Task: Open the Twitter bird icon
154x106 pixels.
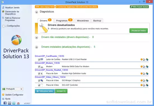Action: pos(14,103)
